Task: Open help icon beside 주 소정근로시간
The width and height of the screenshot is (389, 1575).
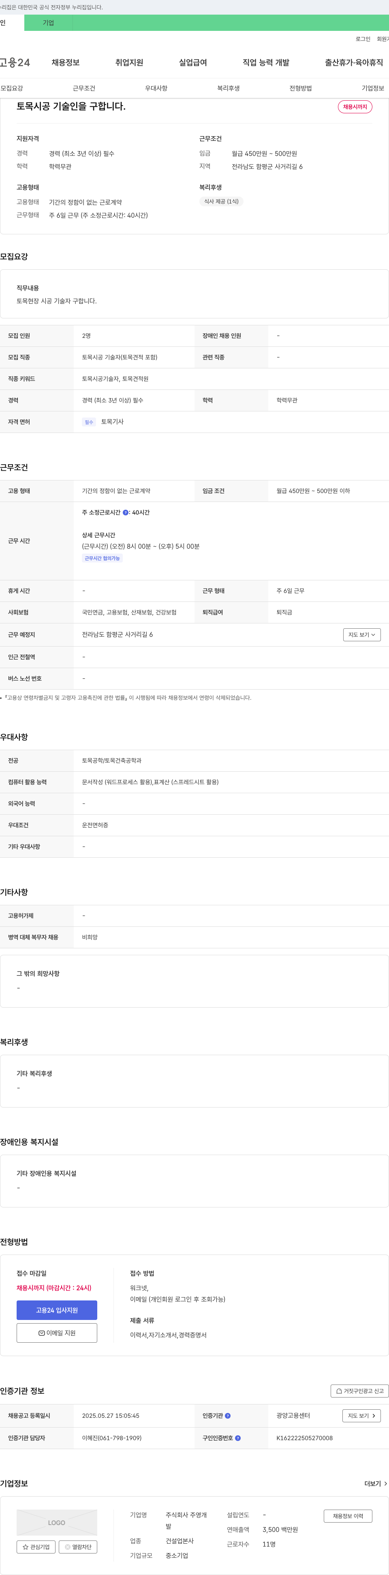Action: pos(126,513)
